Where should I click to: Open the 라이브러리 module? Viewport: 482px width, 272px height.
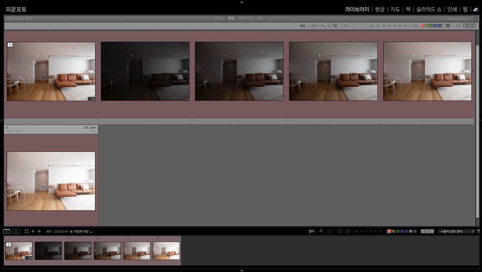click(357, 9)
